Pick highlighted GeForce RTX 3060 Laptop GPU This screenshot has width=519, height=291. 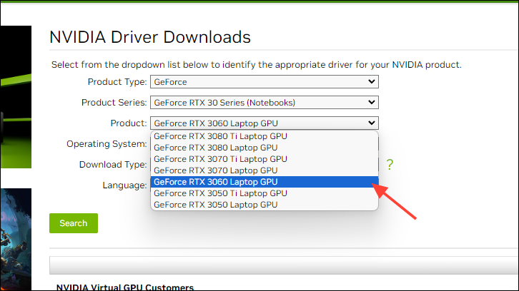coord(264,182)
